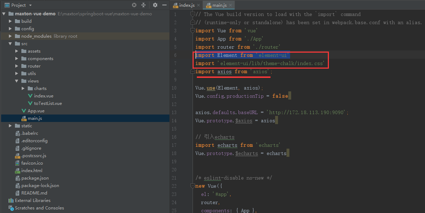Toggle fold marker at line 8
Viewport: 425px width, 213px height.
coord(193,71)
